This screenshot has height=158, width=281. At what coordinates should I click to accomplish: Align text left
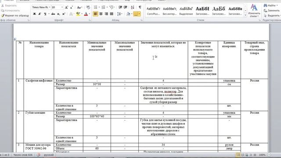[96, 14]
